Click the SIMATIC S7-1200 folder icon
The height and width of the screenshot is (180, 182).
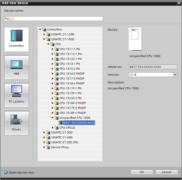[48, 34]
